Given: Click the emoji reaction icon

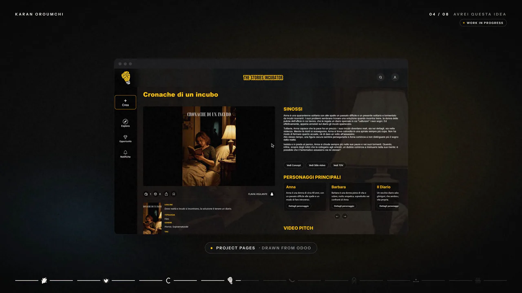Looking at the screenshot, I should pyautogui.click(x=155, y=194).
